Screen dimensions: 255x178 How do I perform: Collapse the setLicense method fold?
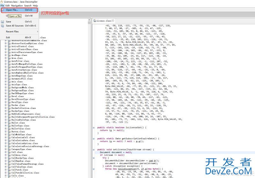coord(94,150)
